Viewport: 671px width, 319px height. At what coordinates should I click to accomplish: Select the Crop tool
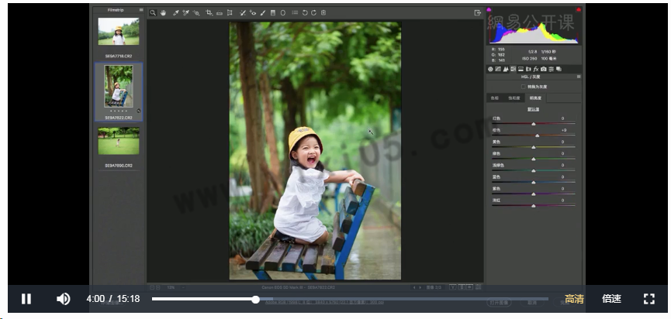[209, 13]
